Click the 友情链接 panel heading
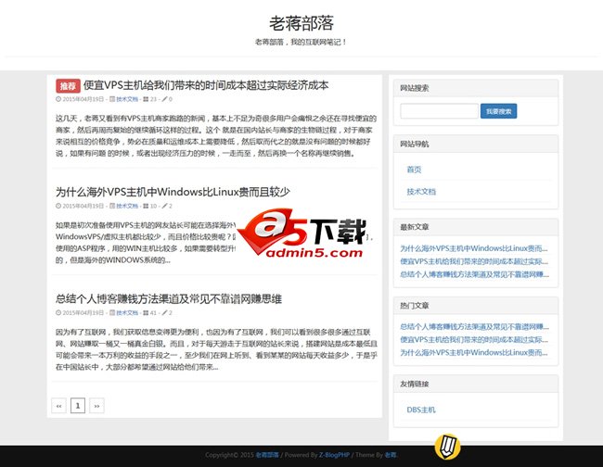 pyautogui.click(x=476, y=384)
